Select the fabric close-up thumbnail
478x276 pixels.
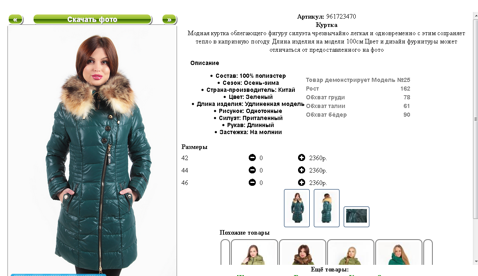[x=357, y=217]
